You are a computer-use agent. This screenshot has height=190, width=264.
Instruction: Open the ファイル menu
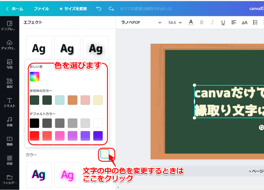point(41,9)
